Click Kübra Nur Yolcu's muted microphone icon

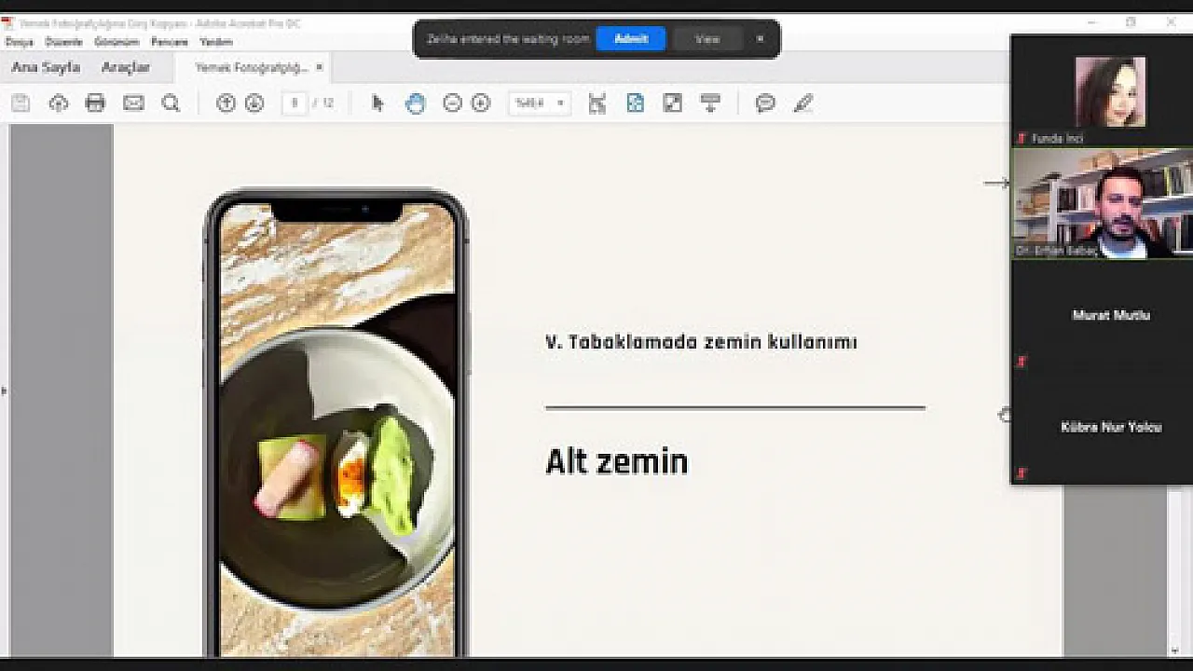pyautogui.click(x=1022, y=473)
